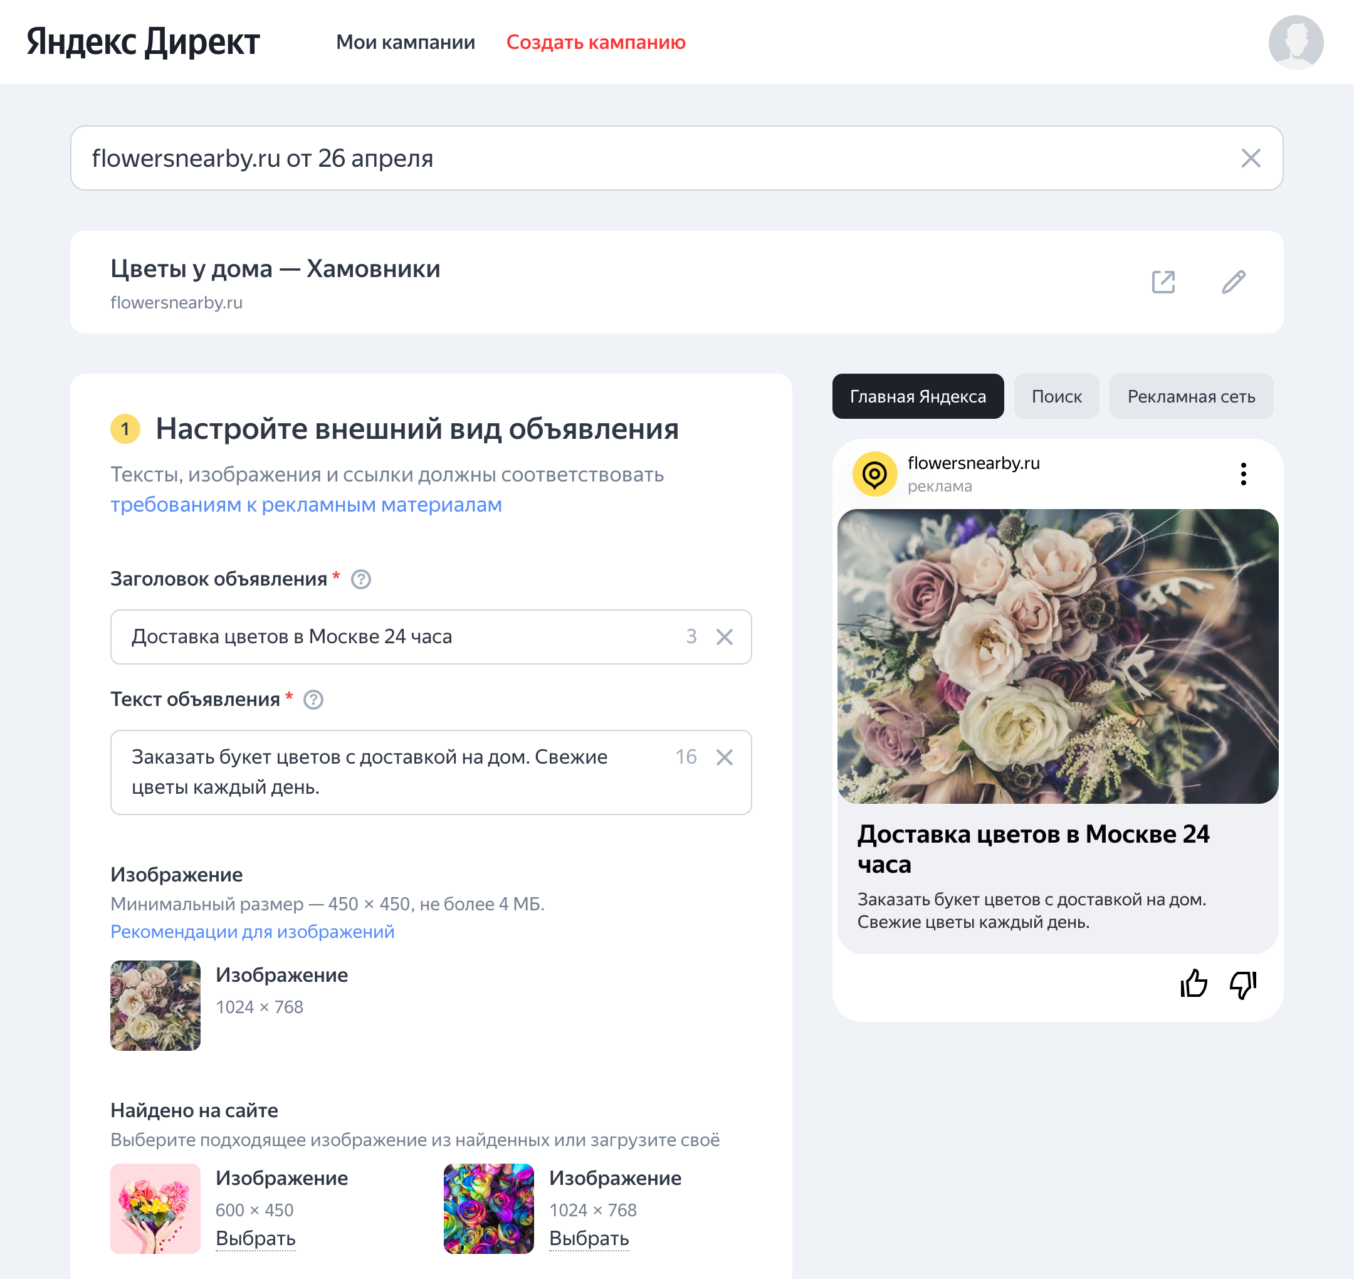Screen dimensions: 1354x1279
Task: Go to Мои кампании
Action: (406, 42)
